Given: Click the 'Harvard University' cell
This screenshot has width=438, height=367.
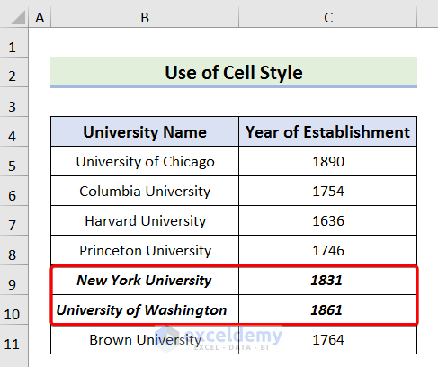Looking at the screenshot, I should (x=145, y=220).
